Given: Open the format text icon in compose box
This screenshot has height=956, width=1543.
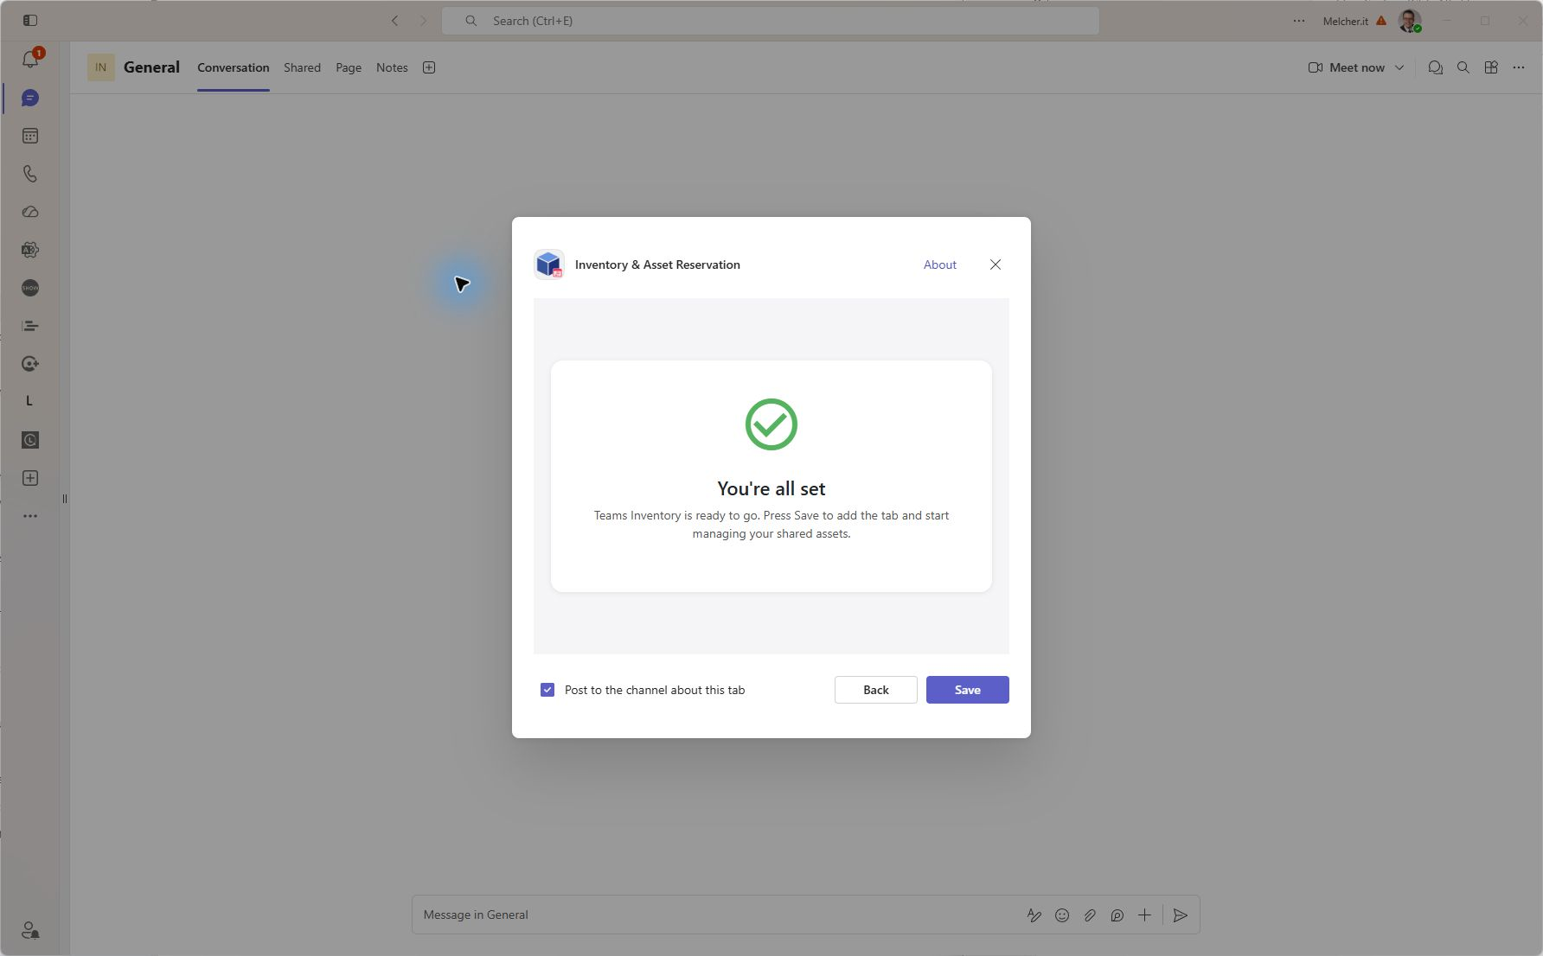Looking at the screenshot, I should coord(1034,915).
